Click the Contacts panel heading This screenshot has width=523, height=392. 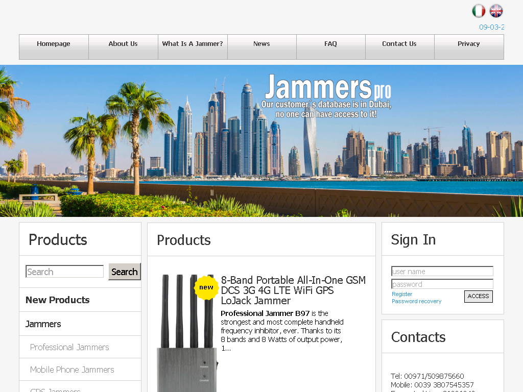tap(418, 337)
